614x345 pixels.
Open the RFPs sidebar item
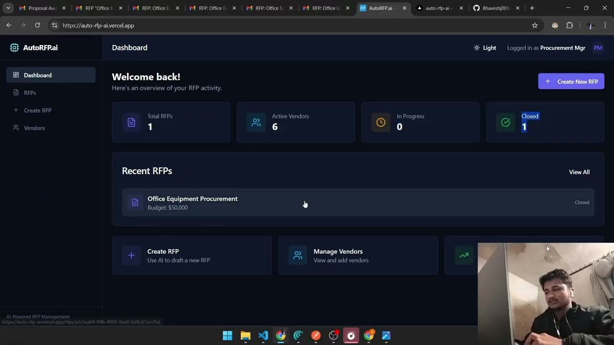coord(51,93)
